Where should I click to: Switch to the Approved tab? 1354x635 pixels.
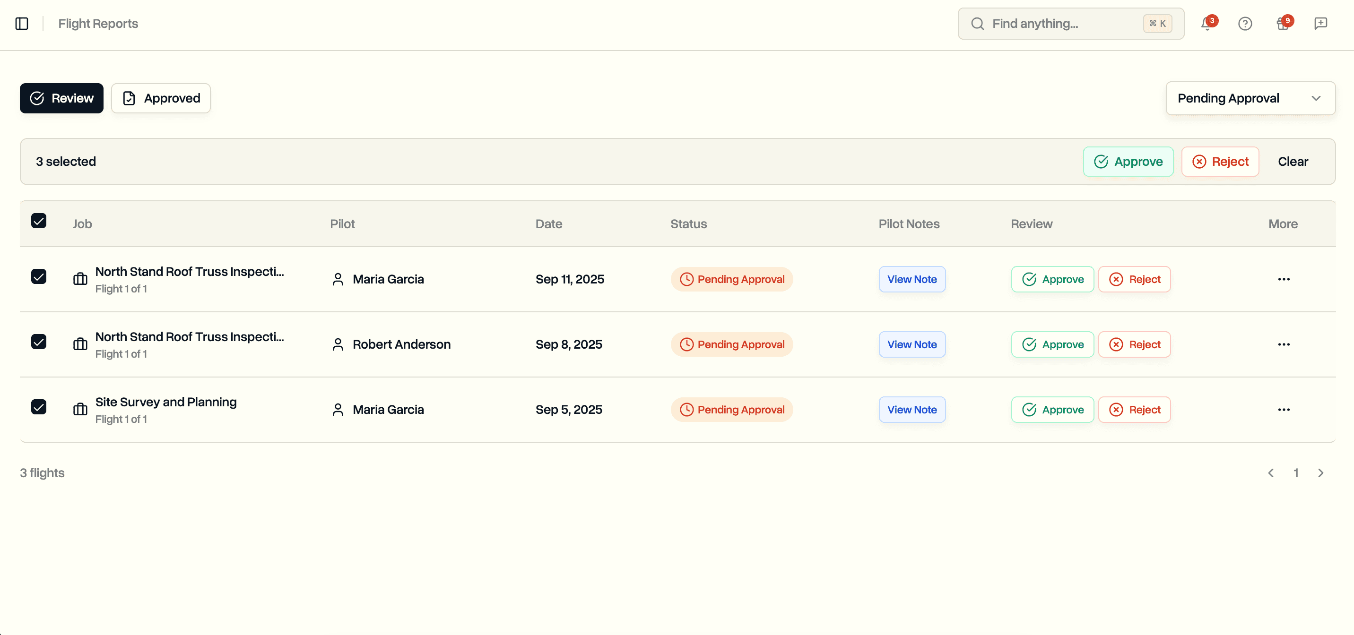click(161, 98)
